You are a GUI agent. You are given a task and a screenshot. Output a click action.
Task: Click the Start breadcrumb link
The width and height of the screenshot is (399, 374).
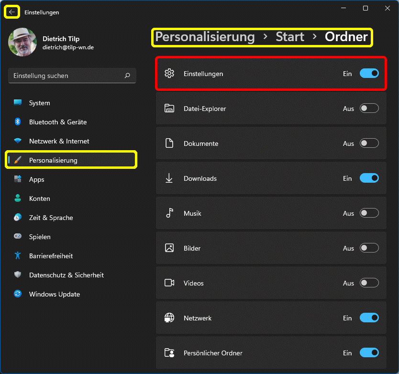290,37
